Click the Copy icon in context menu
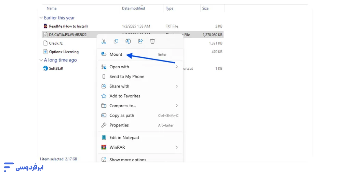This screenshot has height=176, width=350. pyautogui.click(x=116, y=41)
